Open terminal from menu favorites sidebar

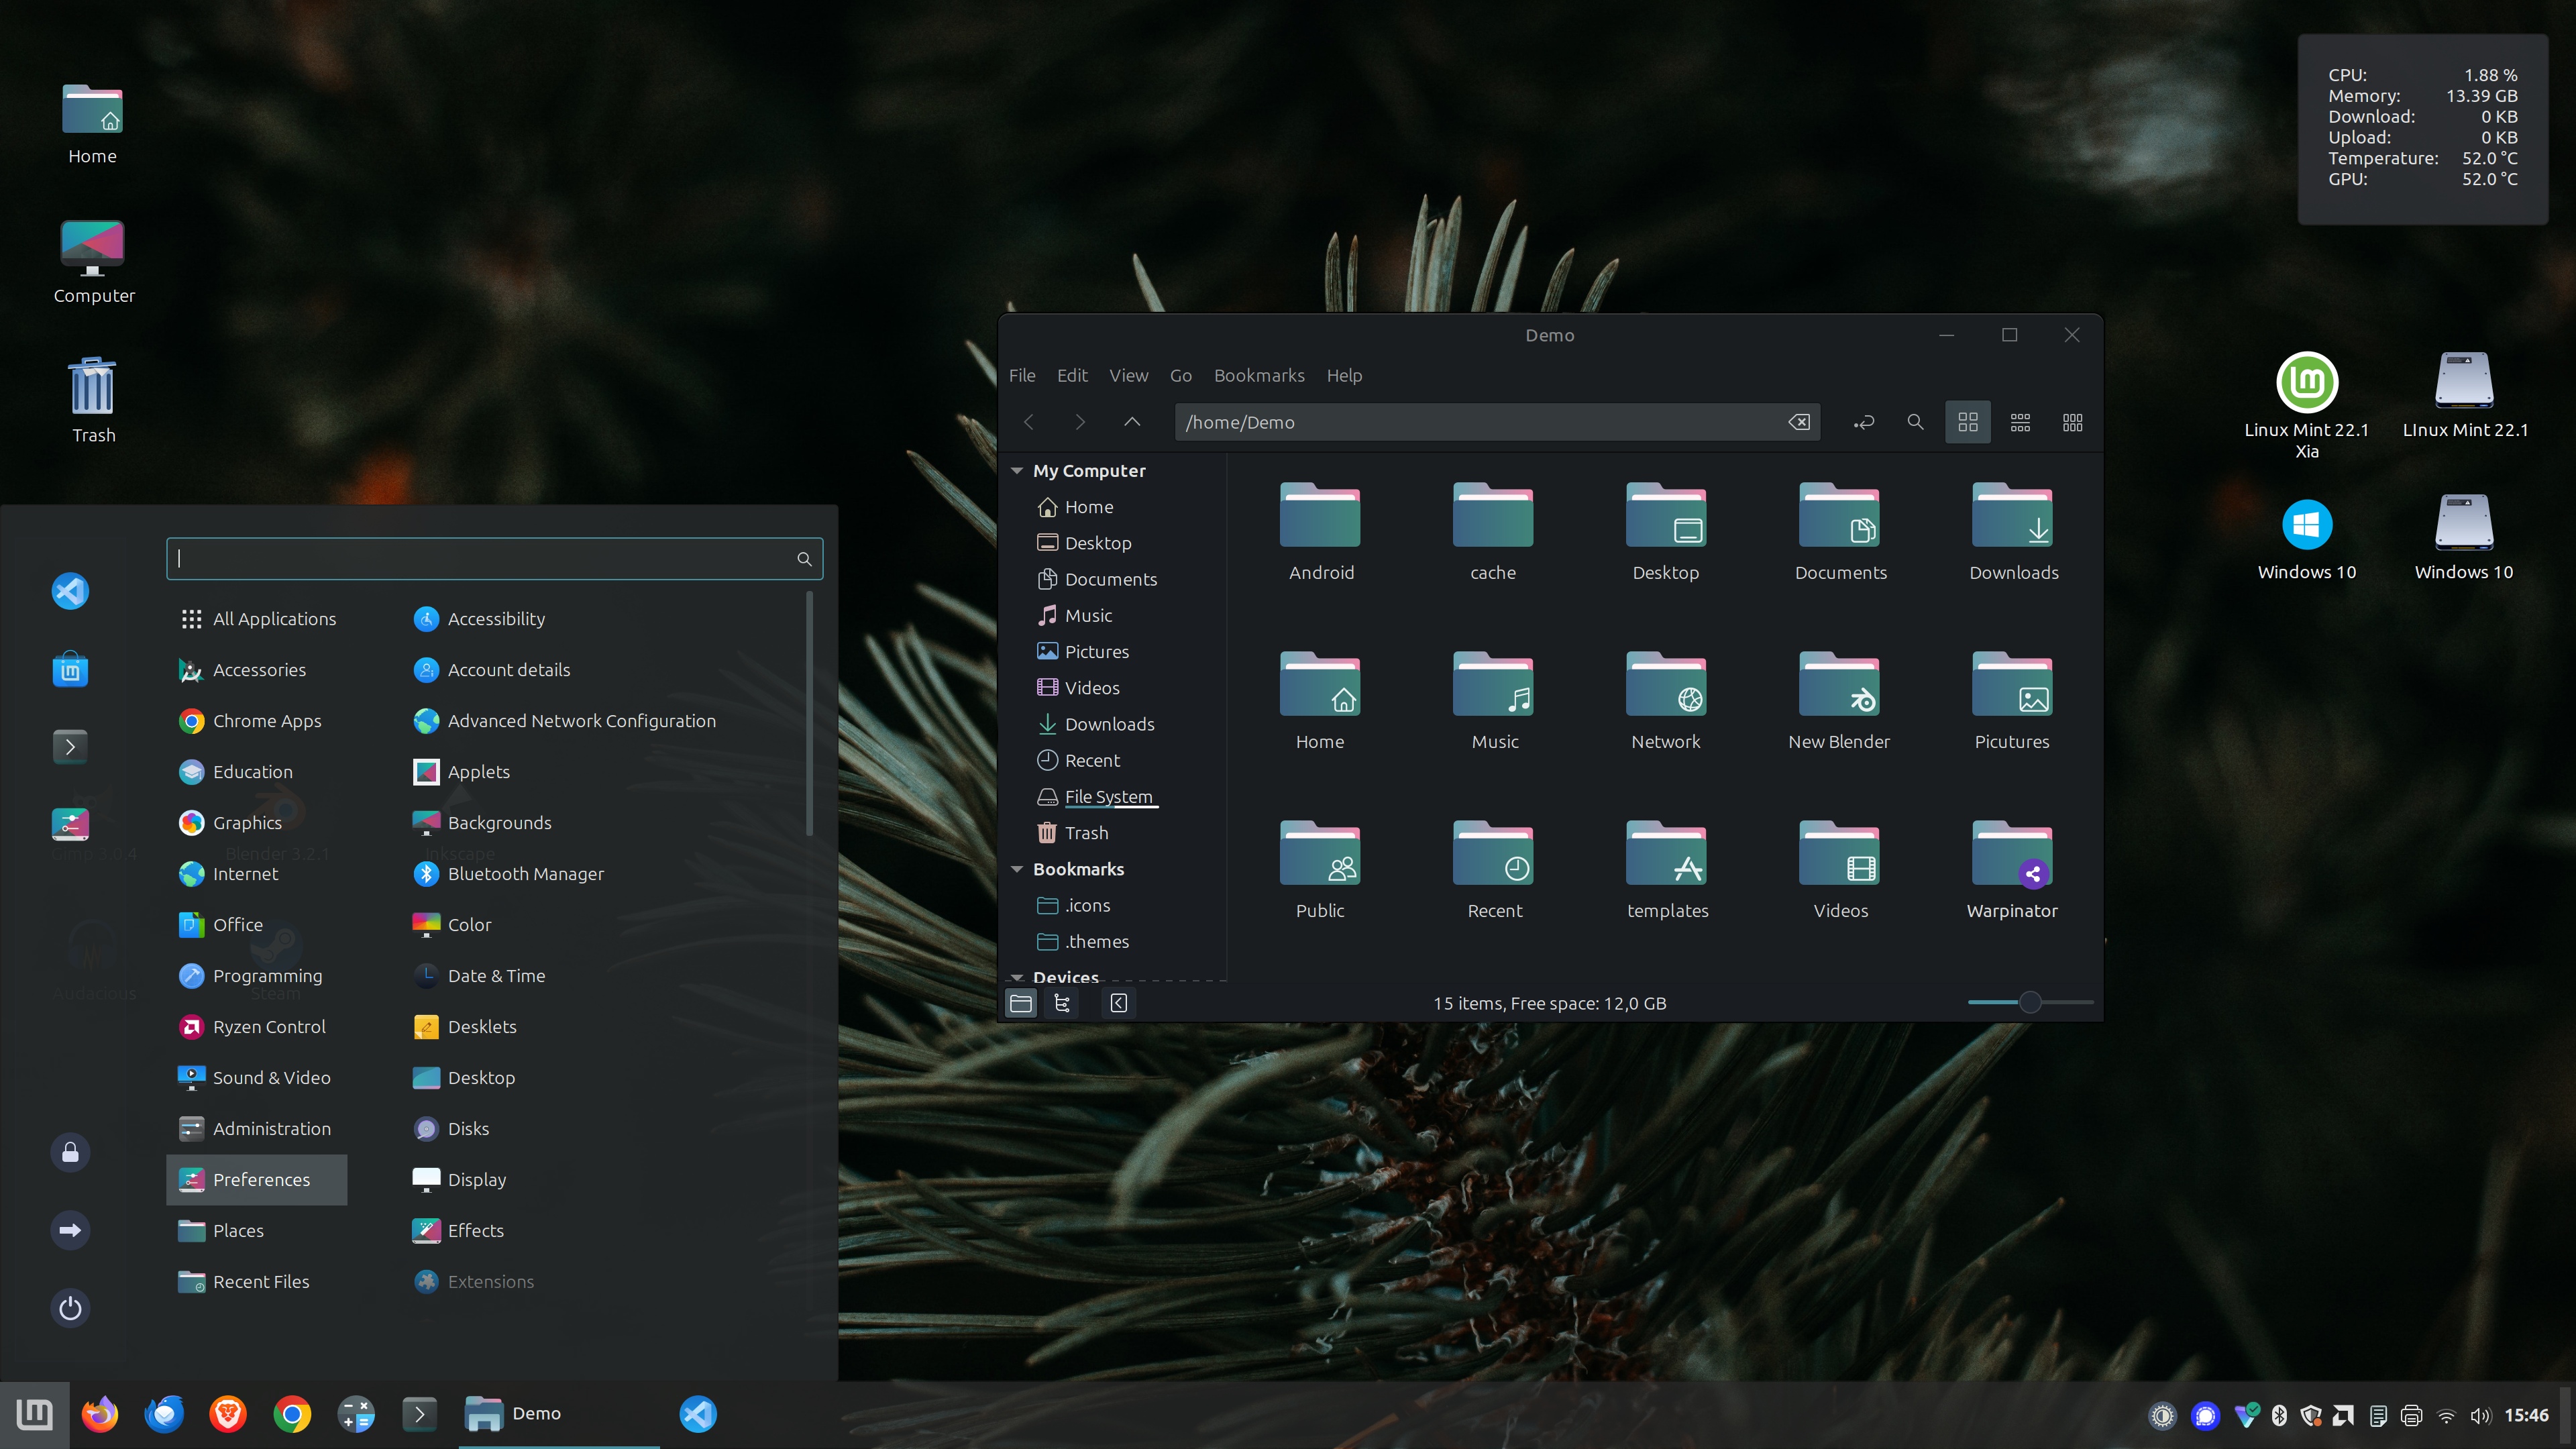pos(70,746)
